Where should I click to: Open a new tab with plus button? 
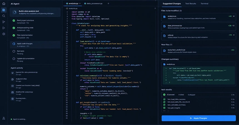(x=108, y=4)
